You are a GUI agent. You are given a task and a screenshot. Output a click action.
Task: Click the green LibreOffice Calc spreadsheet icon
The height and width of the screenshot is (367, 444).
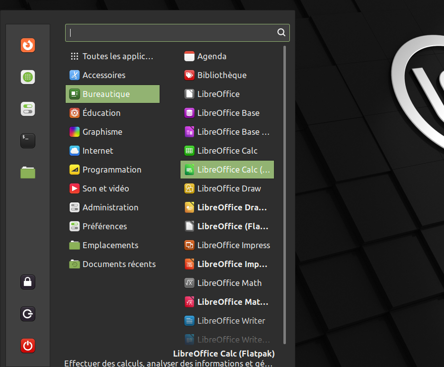189,151
